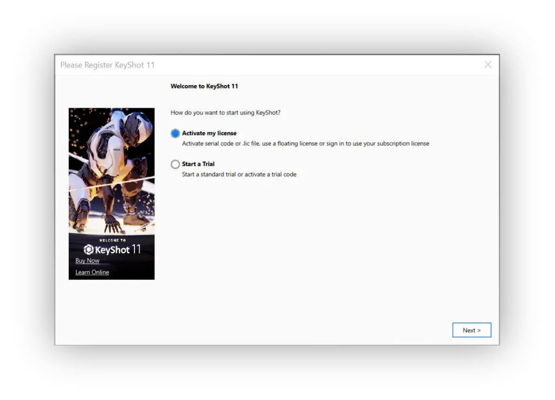Click the Next > button
Viewport: 555px width, 400px height.
click(472, 330)
